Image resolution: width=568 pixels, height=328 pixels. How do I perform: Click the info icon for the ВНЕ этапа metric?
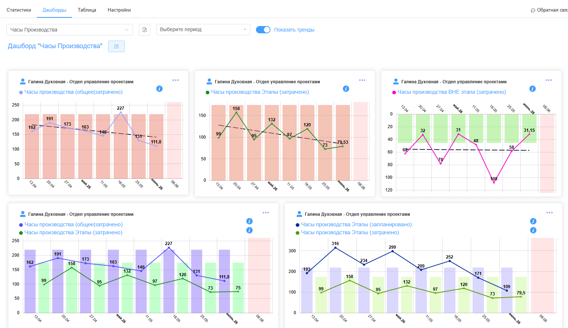(x=533, y=89)
